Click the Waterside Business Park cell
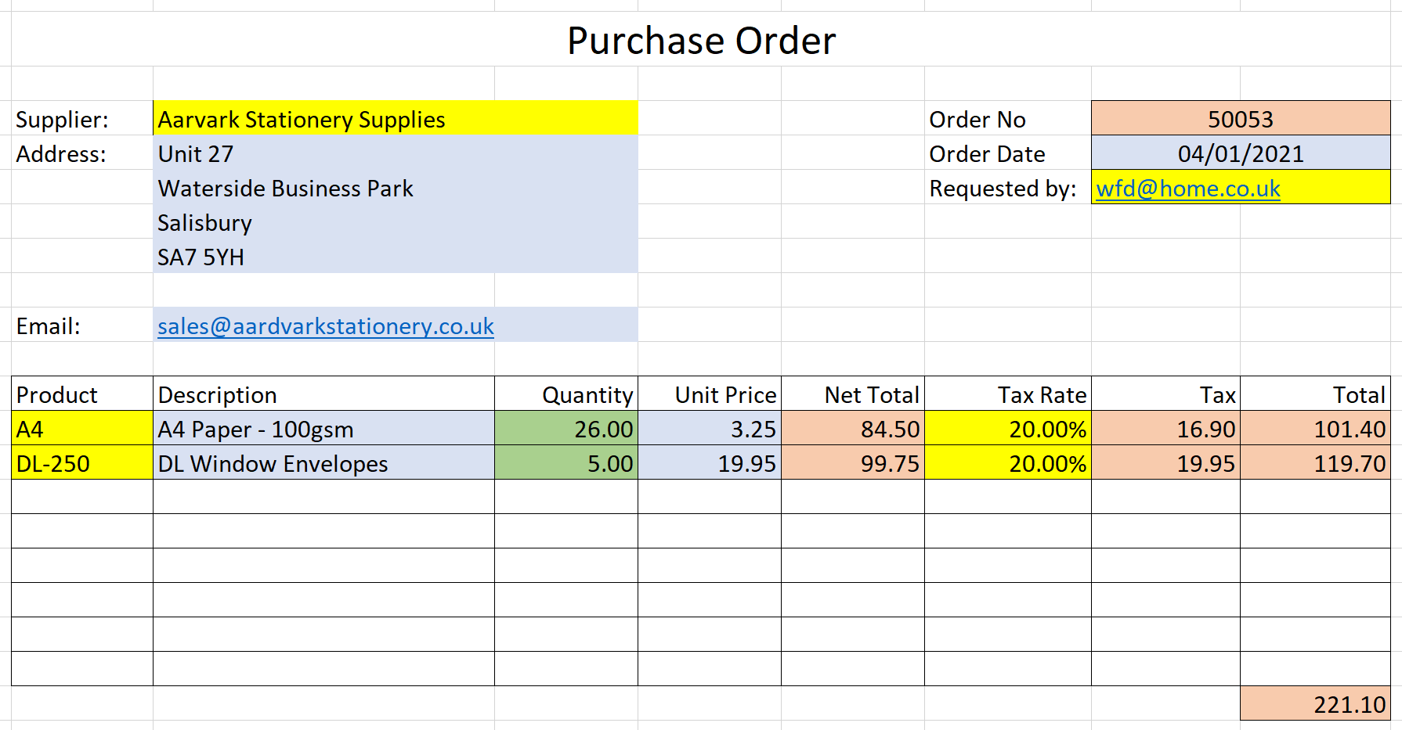The width and height of the screenshot is (1402, 730). point(395,189)
